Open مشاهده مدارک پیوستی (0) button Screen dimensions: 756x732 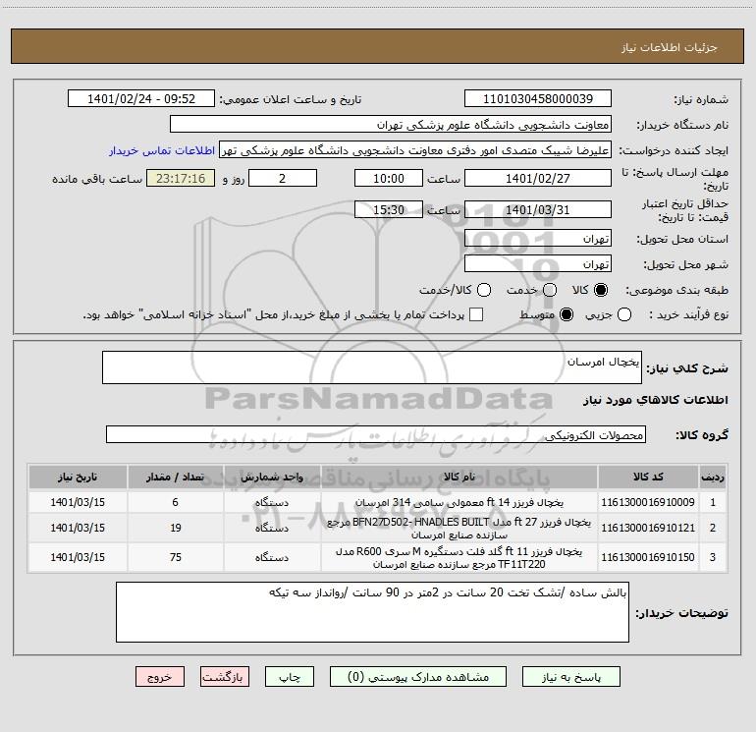point(418,677)
